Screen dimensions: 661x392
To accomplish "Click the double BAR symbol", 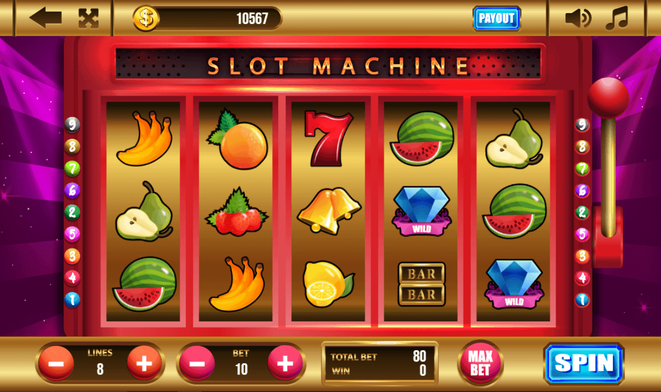I will 422,284.
